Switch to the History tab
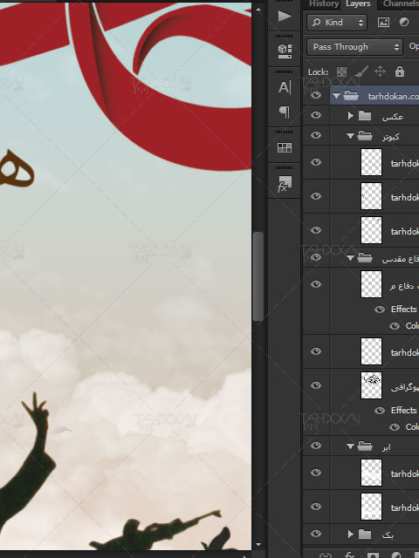 coord(324,3)
